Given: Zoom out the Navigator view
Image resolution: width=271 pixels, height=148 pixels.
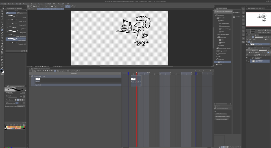Looking at the screenshot, I should click(261, 30).
